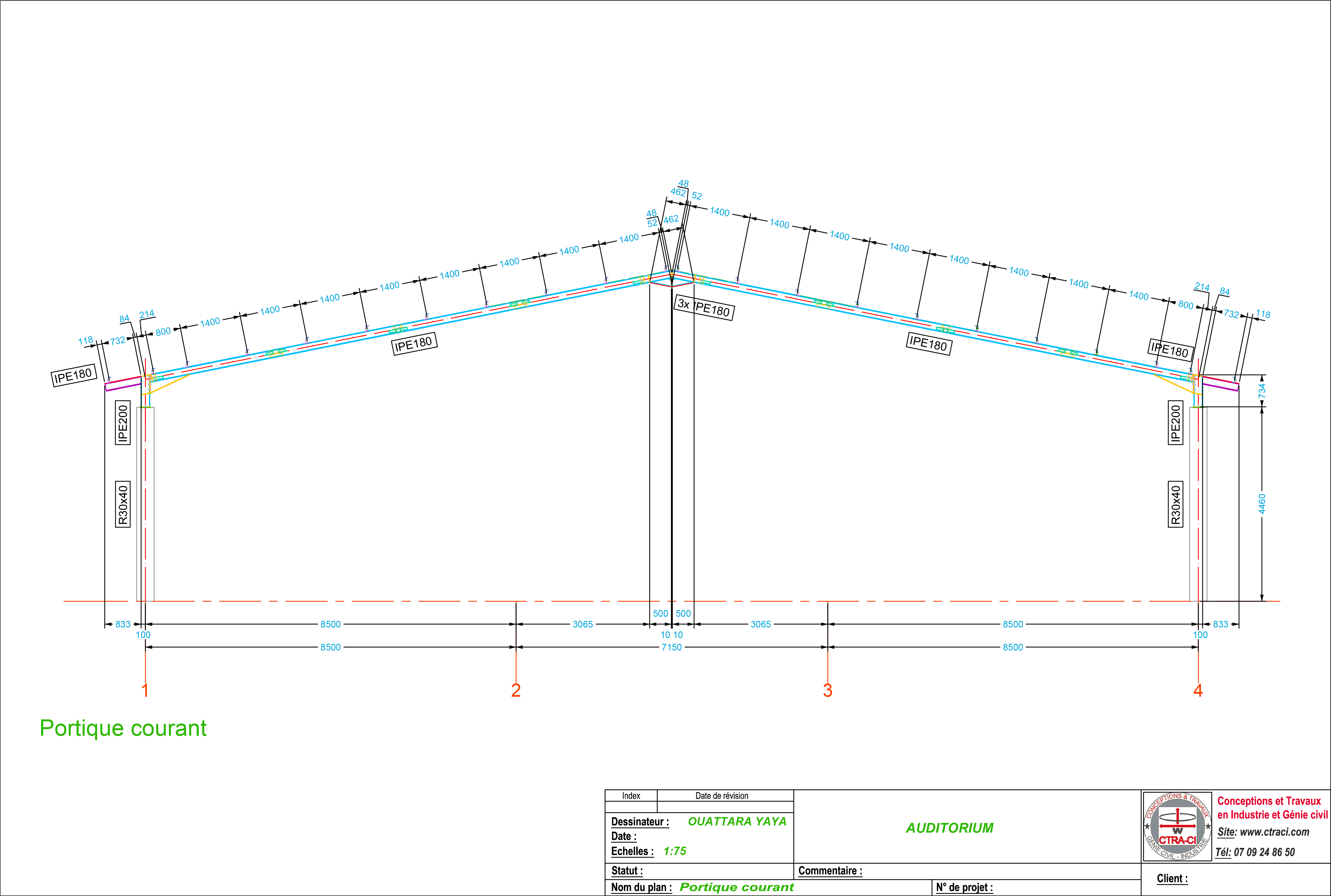Screen dimensions: 1331x896
Task: Click axis number 3 marker
Action: [x=827, y=690]
